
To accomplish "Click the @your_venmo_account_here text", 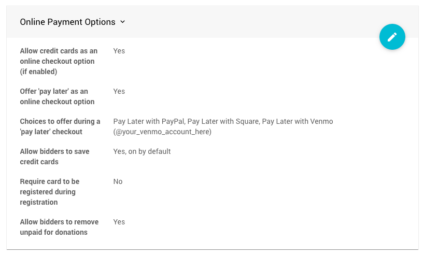I will (162, 132).
